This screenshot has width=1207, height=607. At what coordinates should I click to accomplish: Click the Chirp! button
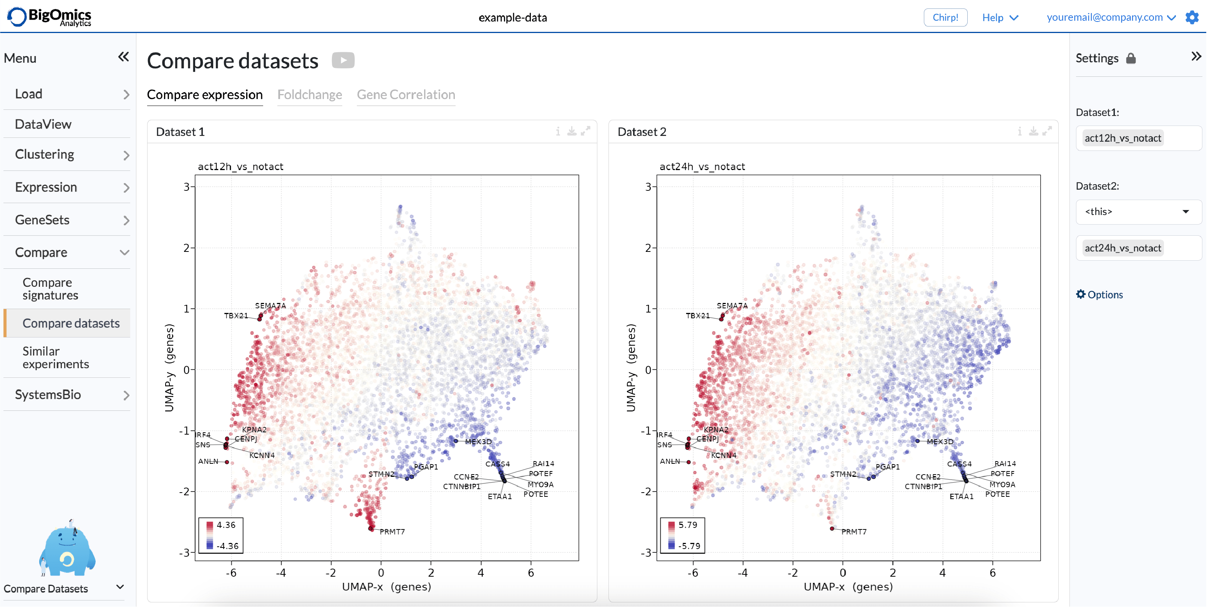(x=945, y=17)
